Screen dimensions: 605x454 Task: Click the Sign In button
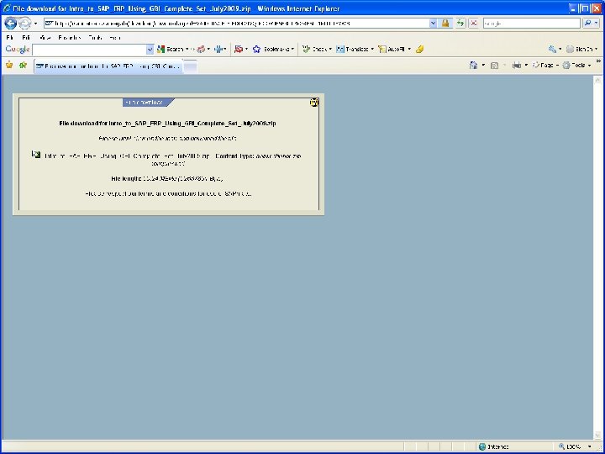pos(579,49)
